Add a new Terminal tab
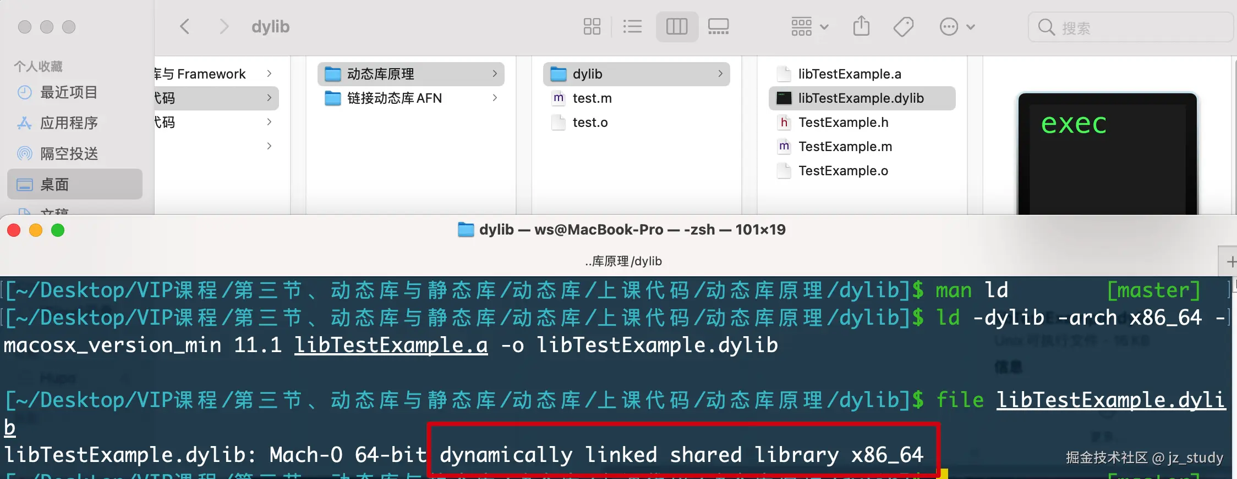 (x=1231, y=261)
